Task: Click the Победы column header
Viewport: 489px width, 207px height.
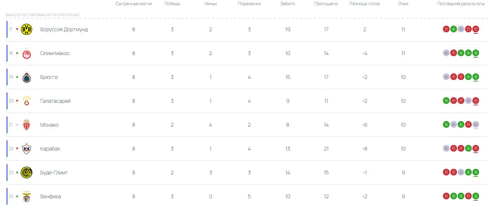Action: tap(172, 4)
